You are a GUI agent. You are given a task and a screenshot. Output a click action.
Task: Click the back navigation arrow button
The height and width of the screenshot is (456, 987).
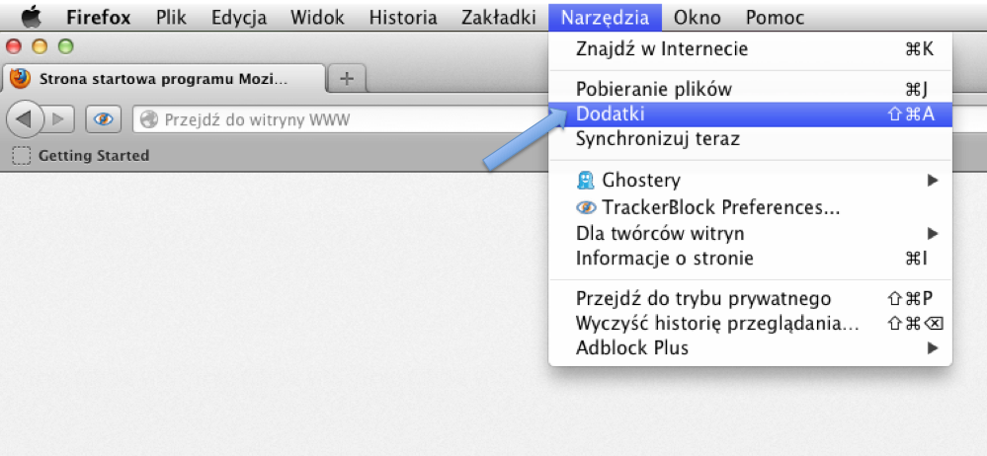pos(26,119)
